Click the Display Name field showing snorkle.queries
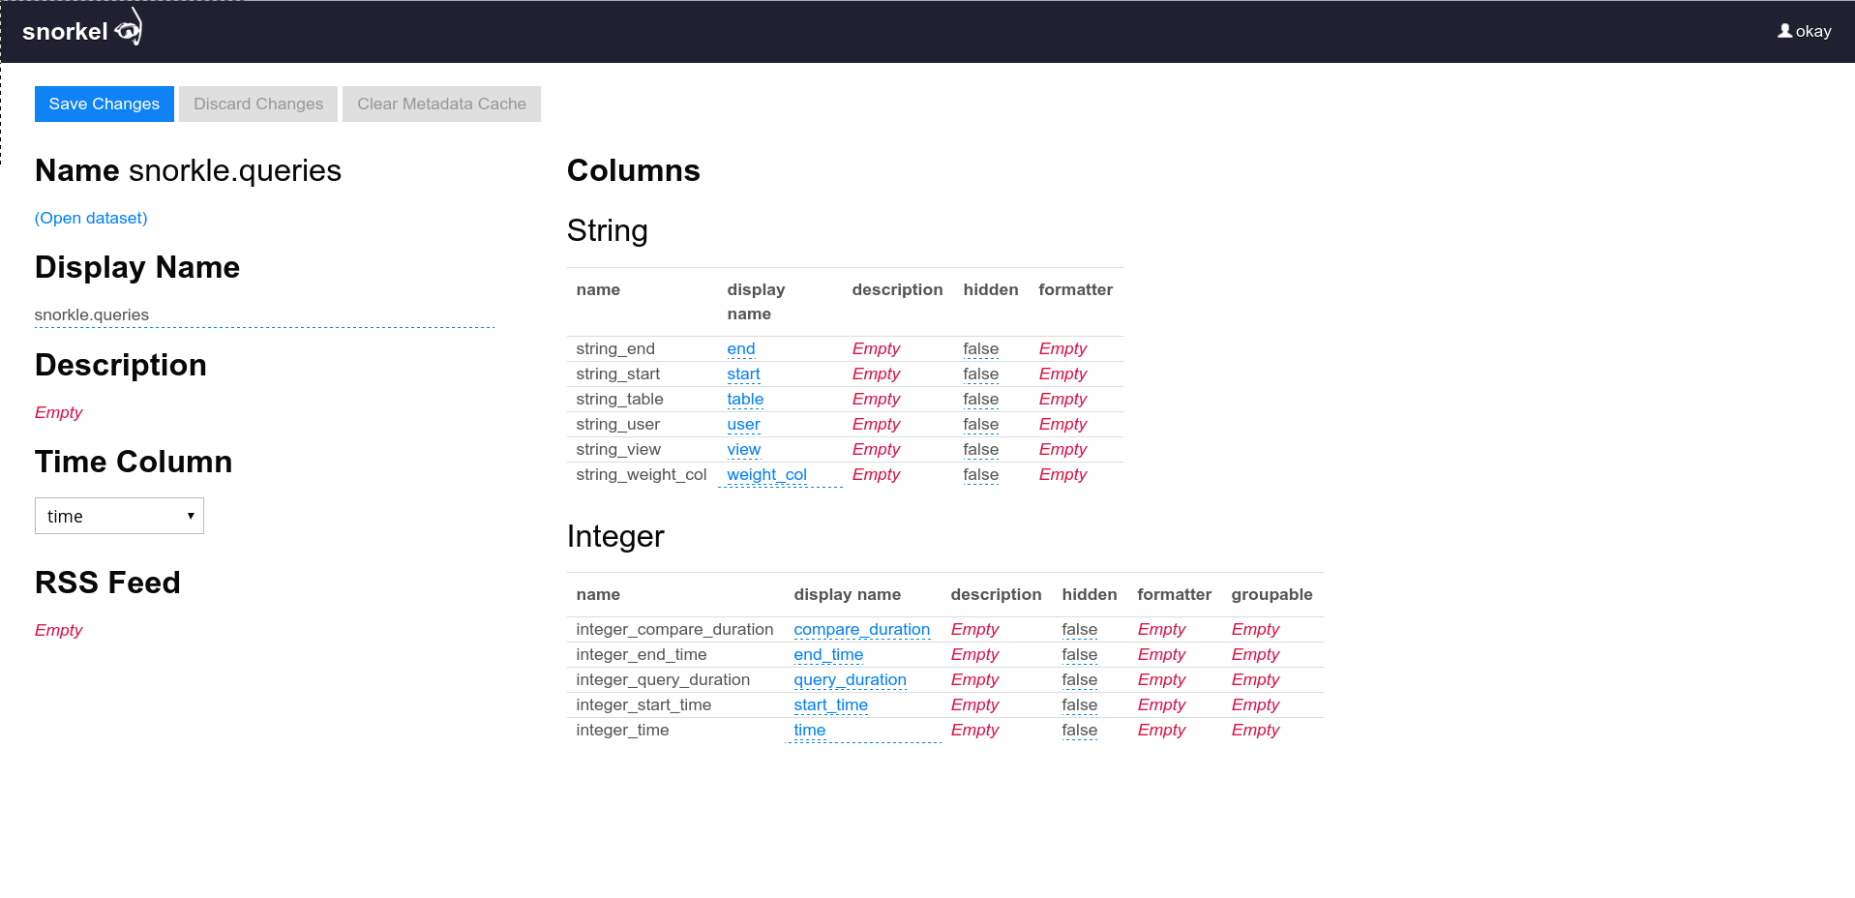 91,314
